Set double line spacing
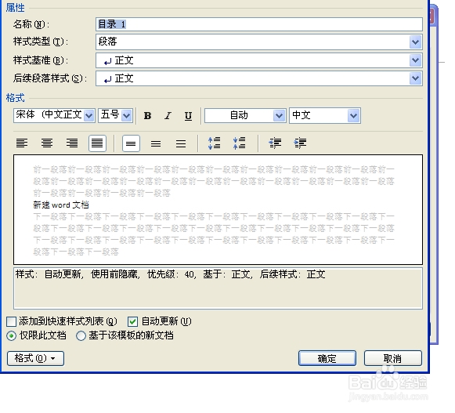 181,143
